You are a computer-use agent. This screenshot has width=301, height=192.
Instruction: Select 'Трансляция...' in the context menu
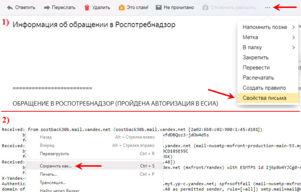click(x=94, y=183)
